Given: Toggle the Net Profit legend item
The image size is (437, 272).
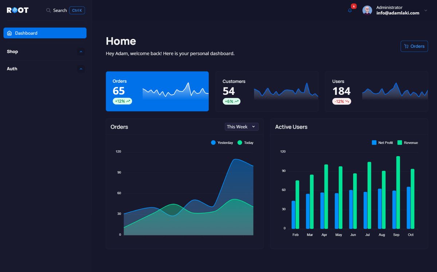Looking at the screenshot, I should pos(382,143).
